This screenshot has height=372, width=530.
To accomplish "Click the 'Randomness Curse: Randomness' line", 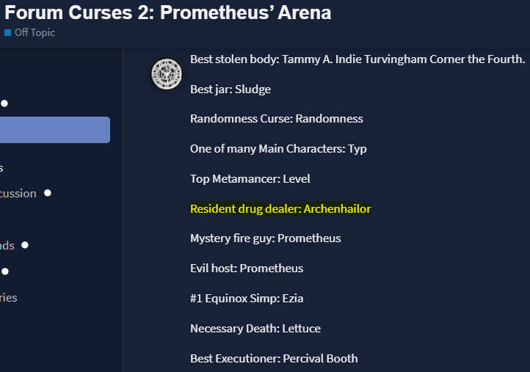I will (x=277, y=119).
